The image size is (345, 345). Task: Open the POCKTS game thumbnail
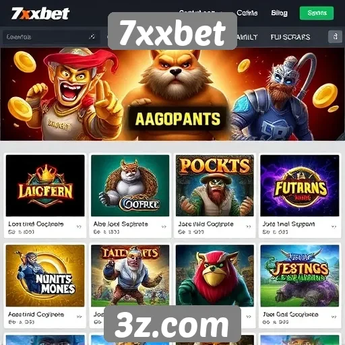(x=215, y=185)
